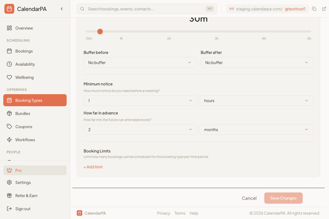The image size is (329, 219).
Task: Click the meeting duration slider handle
Action: click(x=100, y=31)
